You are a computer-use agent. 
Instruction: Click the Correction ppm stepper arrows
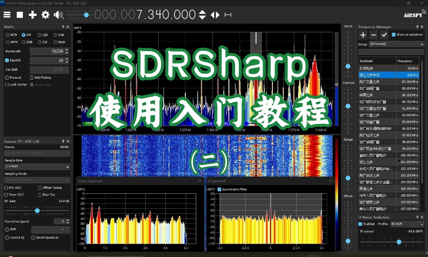coord(68,221)
